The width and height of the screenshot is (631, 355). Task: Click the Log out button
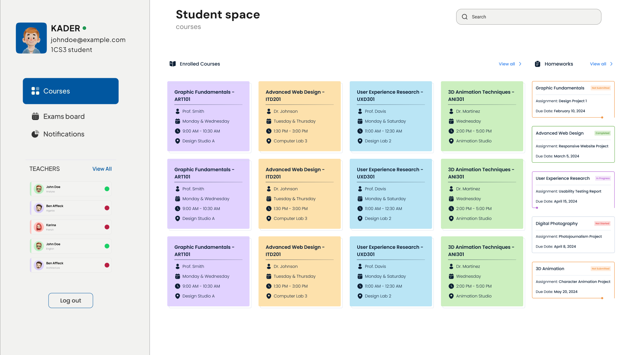point(70,300)
